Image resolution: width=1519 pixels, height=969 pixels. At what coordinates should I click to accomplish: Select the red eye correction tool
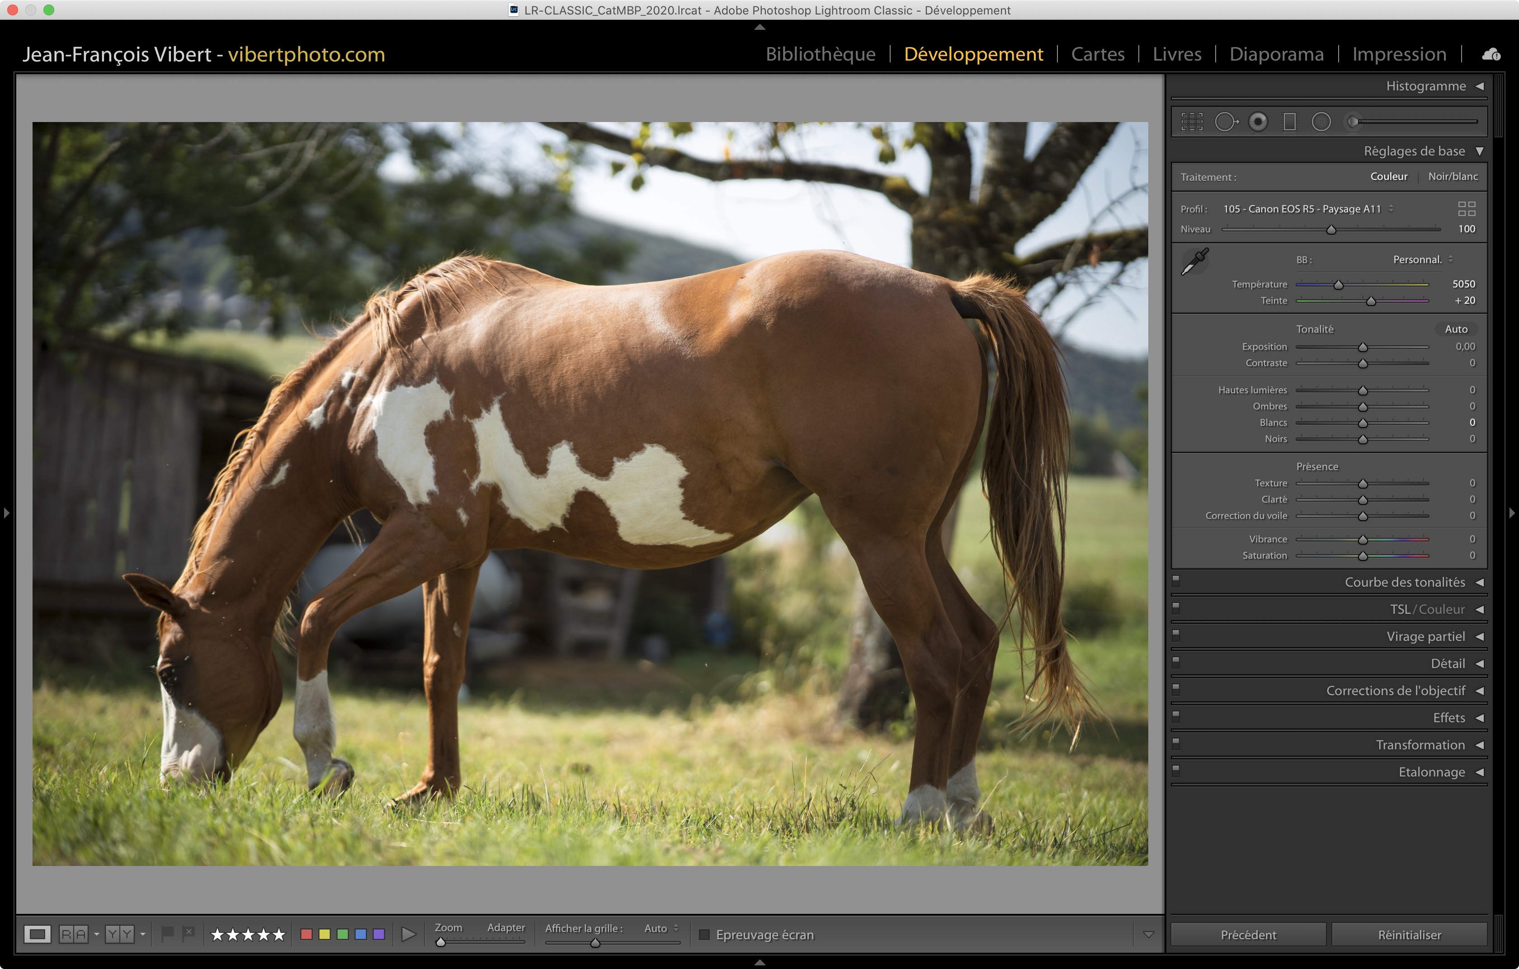[1258, 122]
